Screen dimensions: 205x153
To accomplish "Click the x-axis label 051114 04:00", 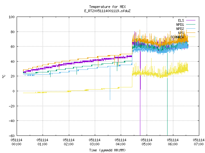I will point(121,142).
